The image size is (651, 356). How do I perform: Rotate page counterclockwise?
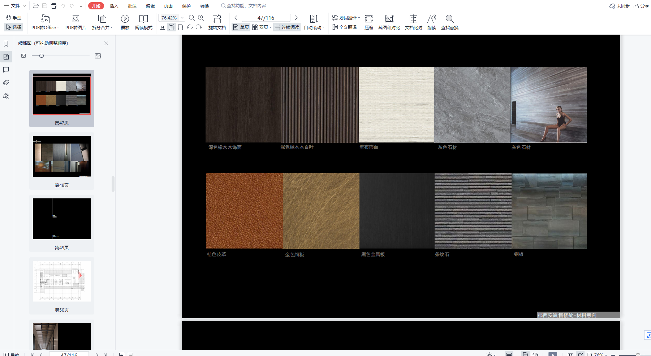[190, 27]
